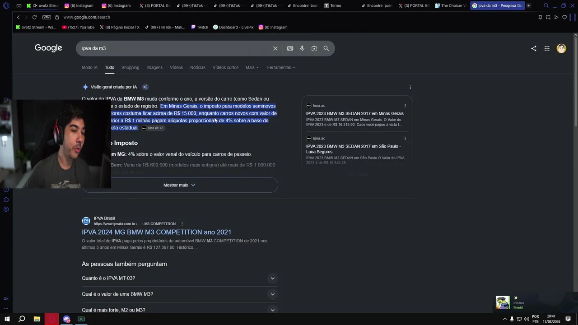Search by image with Google Lens icon
Screen dimensions: 578x325
(x=314, y=48)
